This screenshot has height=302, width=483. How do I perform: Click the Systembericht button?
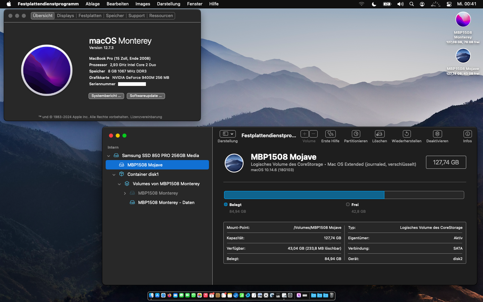[106, 96]
